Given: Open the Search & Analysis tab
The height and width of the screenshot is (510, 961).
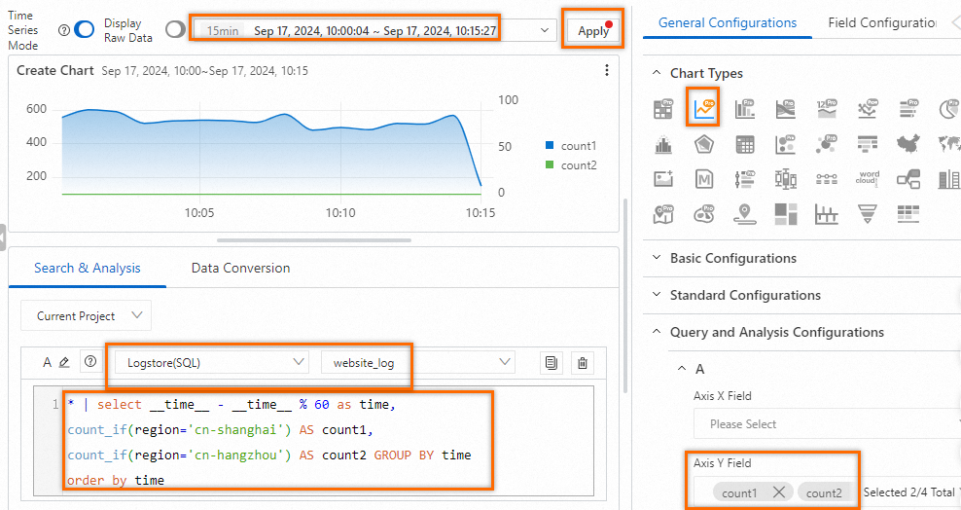Looking at the screenshot, I should click(x=87, y=268).
